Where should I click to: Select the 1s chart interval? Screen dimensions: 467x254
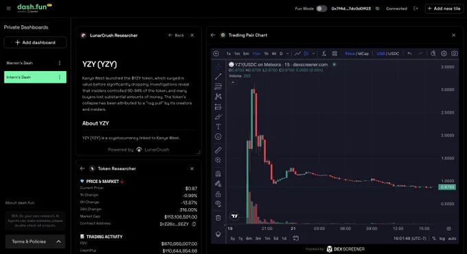click(229, 54)
